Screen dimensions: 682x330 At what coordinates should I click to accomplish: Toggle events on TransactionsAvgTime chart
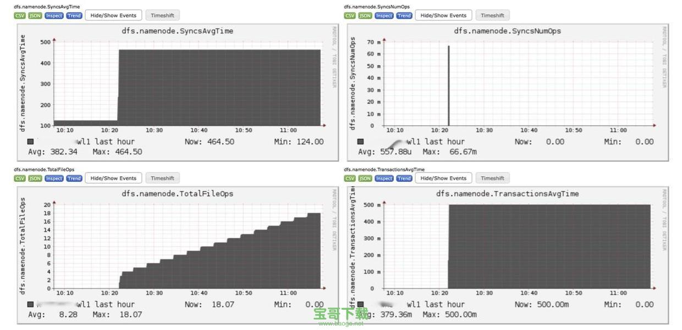point(443,178)
